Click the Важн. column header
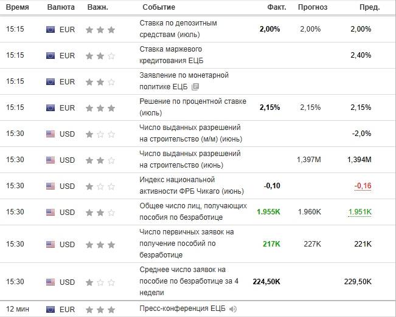The width and height of the screenshot is (396, 317). point(98,7)
